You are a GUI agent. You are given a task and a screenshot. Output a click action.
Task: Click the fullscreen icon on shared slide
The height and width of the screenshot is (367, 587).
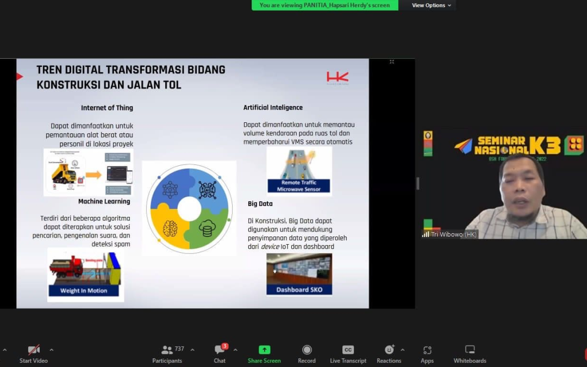point(391,62)
